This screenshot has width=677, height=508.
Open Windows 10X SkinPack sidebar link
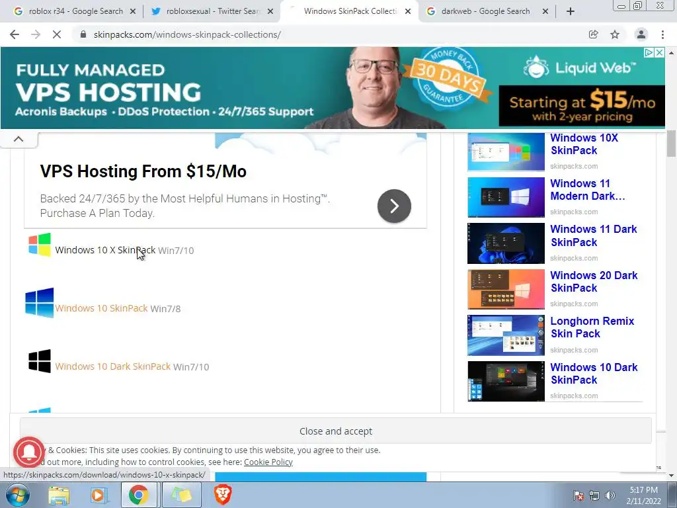tap(584, 144)
